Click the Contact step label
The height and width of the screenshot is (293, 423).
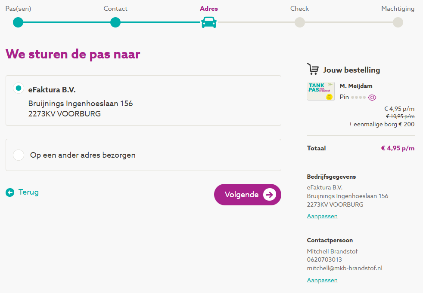(115, 9)
